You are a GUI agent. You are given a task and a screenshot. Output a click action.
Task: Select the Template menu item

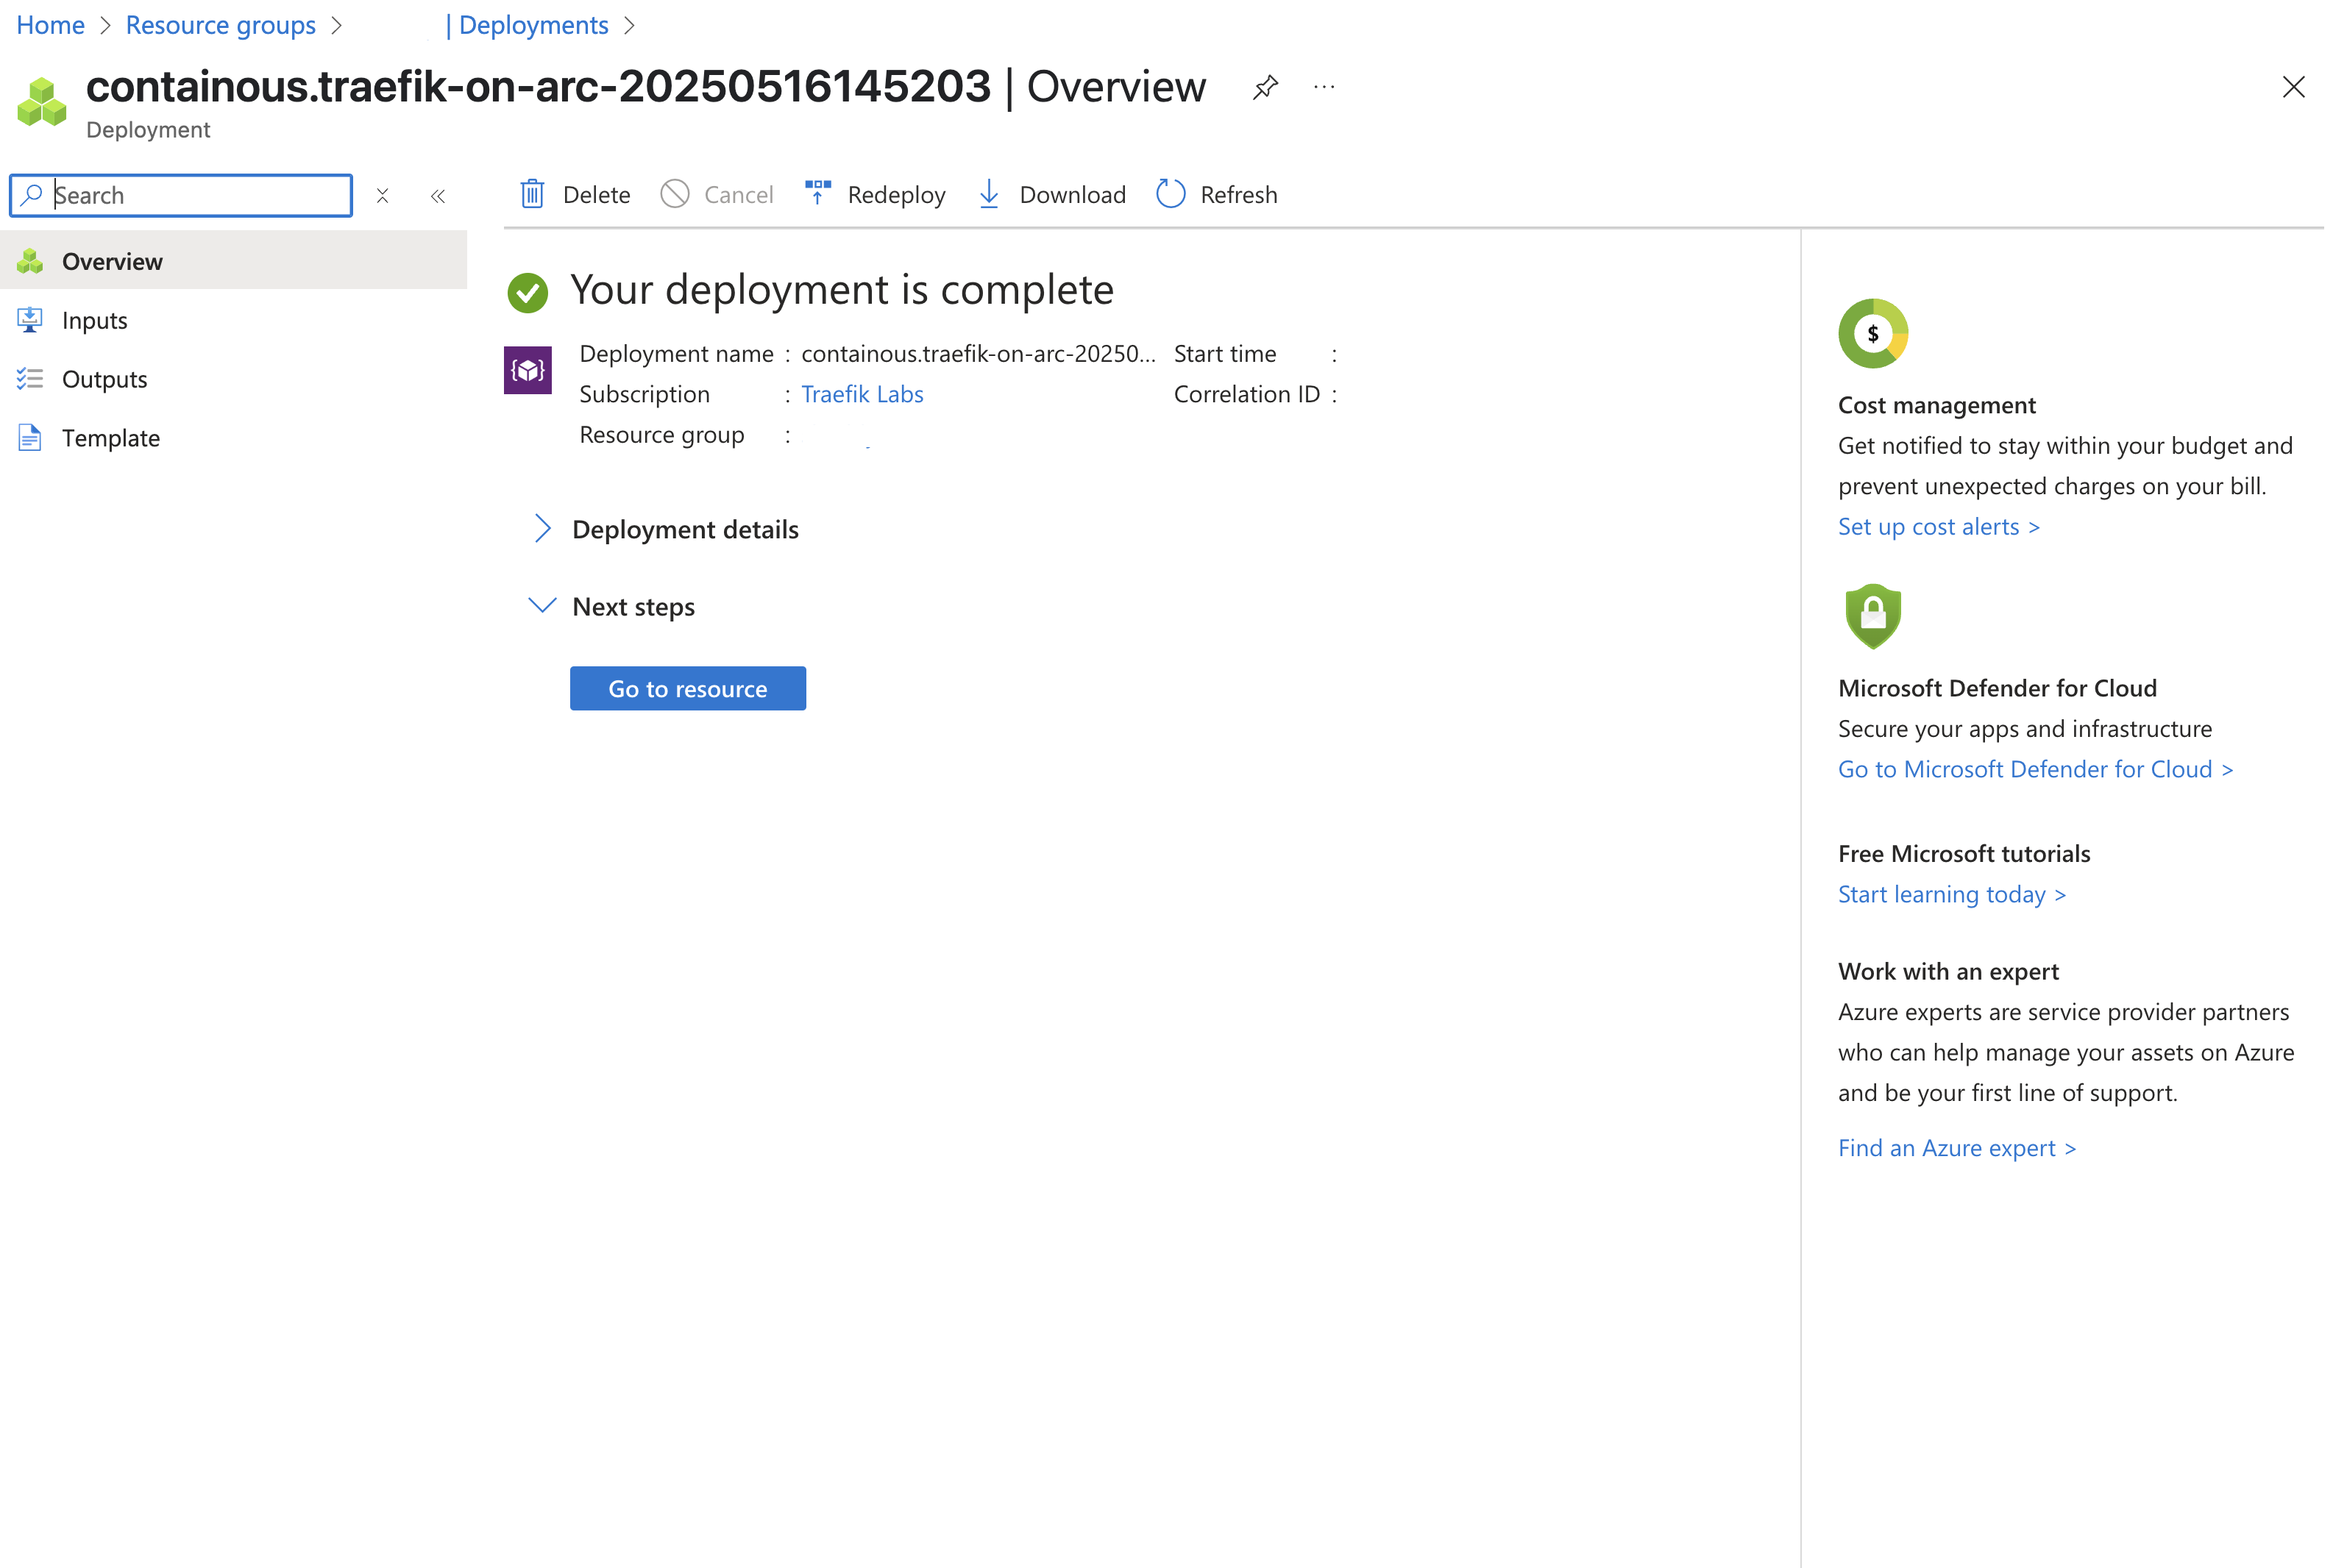(110, 439)
